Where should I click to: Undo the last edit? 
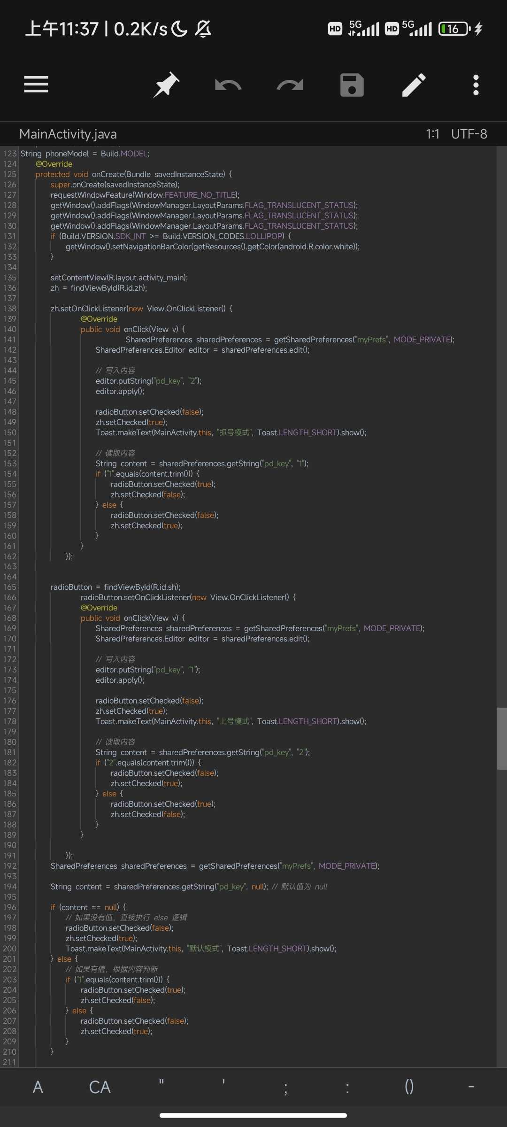228,85
